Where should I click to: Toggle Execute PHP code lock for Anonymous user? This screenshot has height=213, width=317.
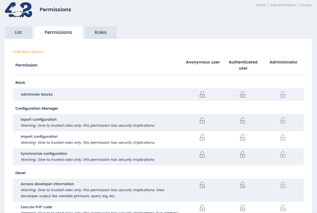coord(202,208)
